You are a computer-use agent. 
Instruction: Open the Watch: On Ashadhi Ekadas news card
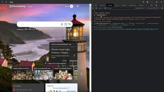(x=63, y=73)
